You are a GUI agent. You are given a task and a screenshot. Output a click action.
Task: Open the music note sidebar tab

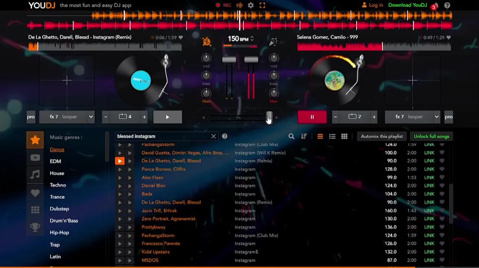[x=35, y=175]
